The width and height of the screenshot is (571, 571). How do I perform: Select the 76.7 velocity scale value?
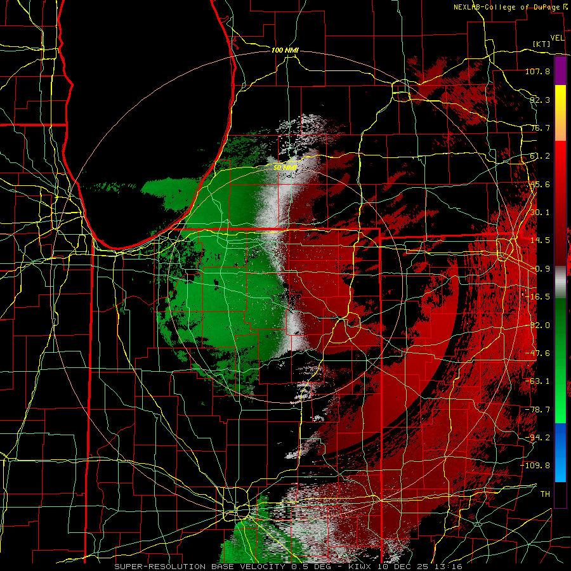pyautogui.click(x=540, y=128)
